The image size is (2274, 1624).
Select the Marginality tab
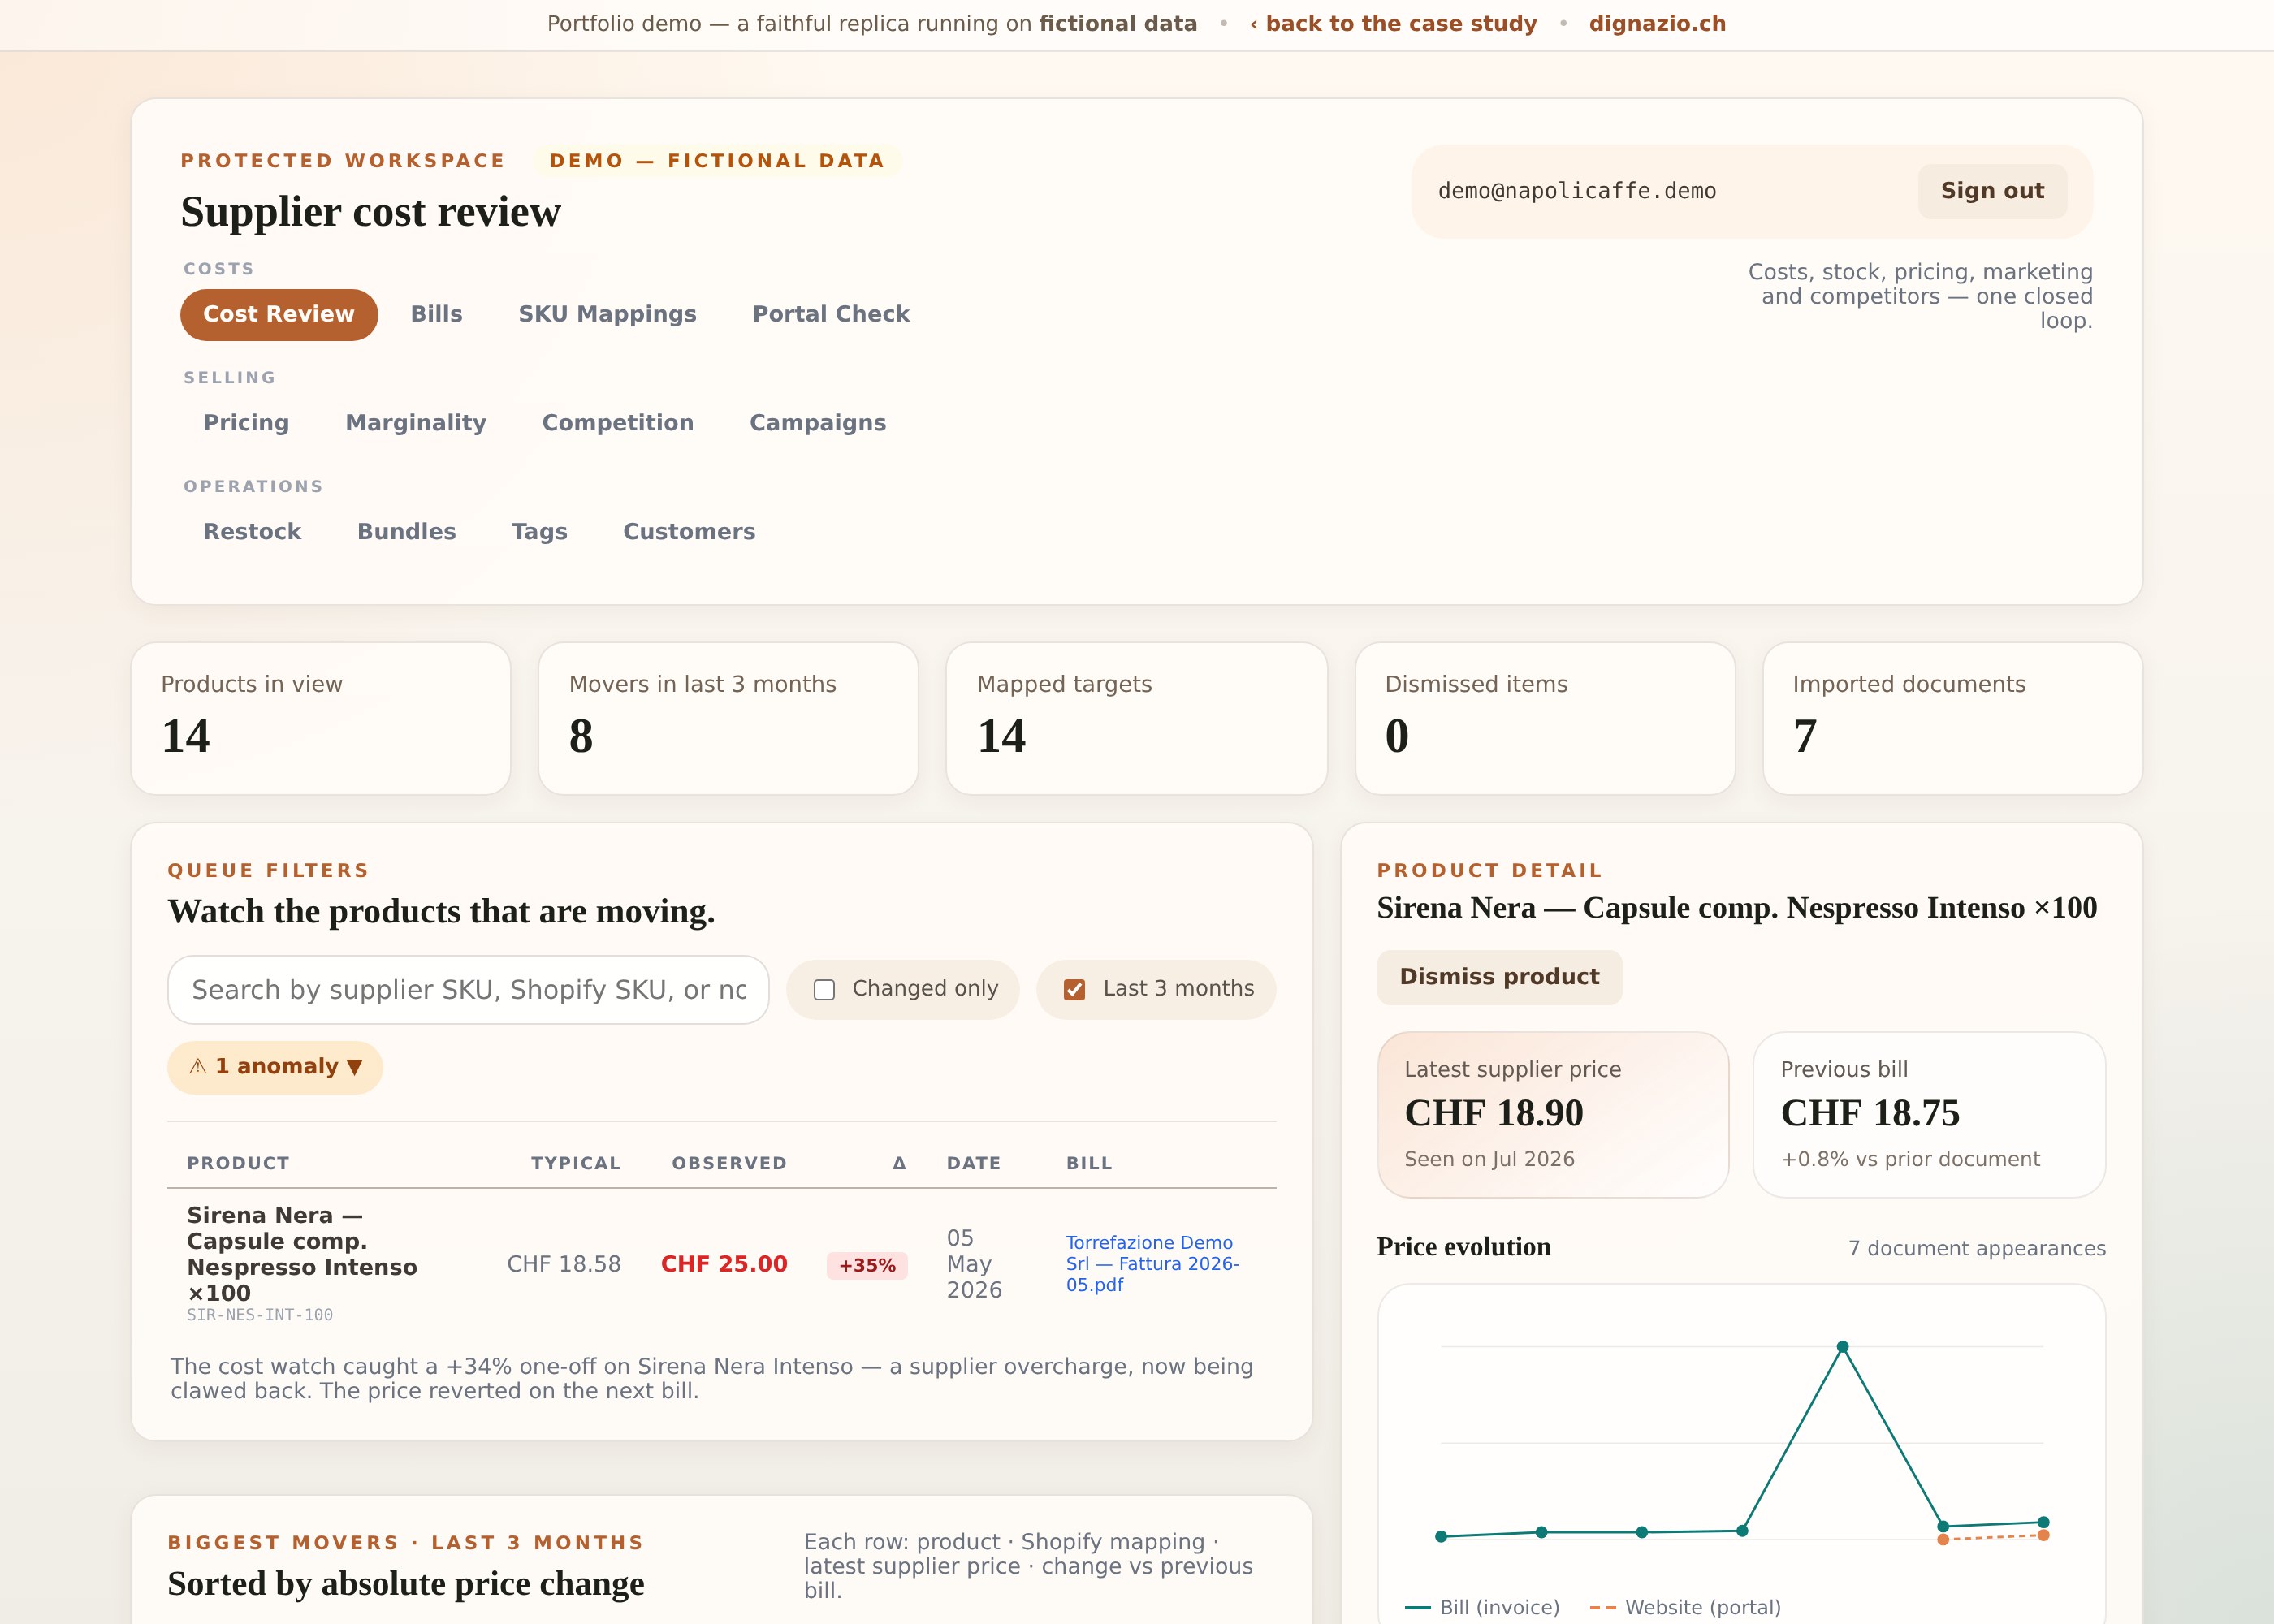coord(416,423)
